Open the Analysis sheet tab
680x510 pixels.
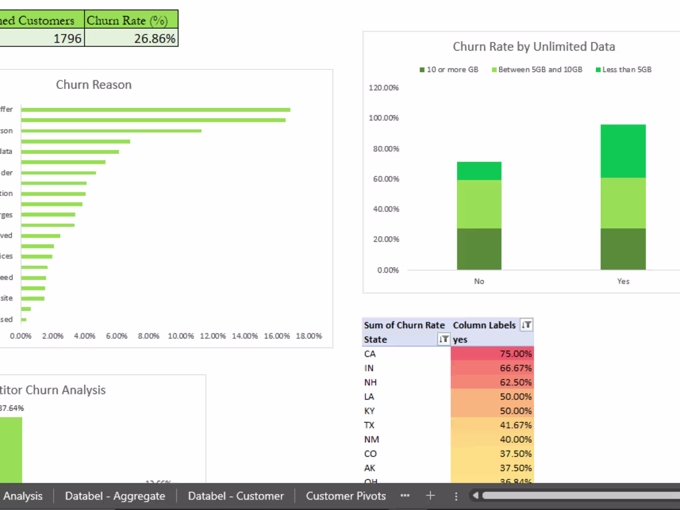(x=23, y=496)
